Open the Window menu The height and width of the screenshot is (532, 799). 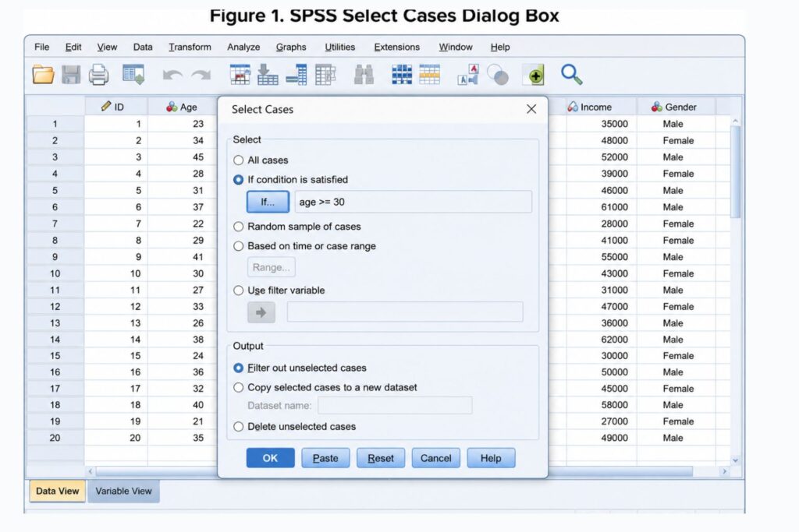456,47
